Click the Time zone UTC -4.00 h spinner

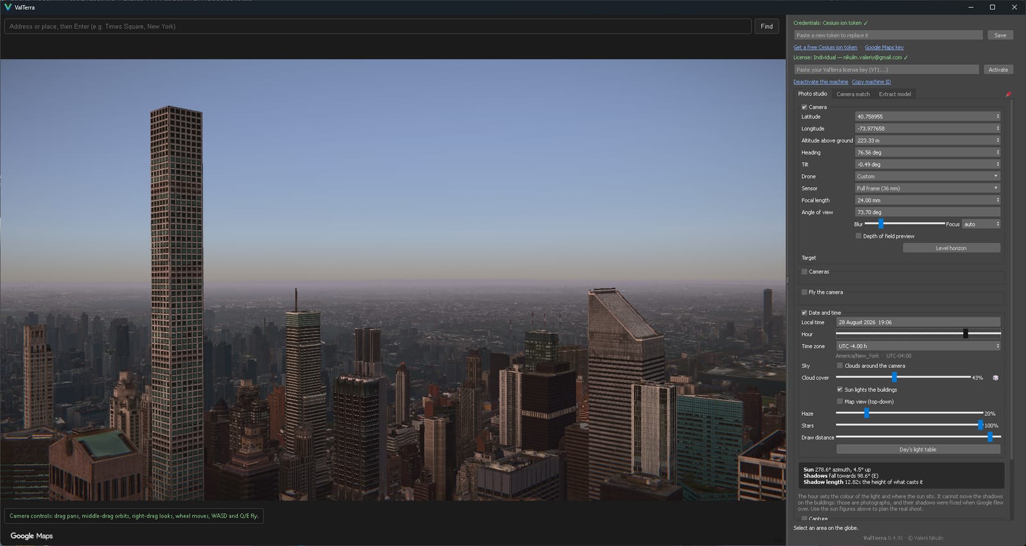click(998, 346)
